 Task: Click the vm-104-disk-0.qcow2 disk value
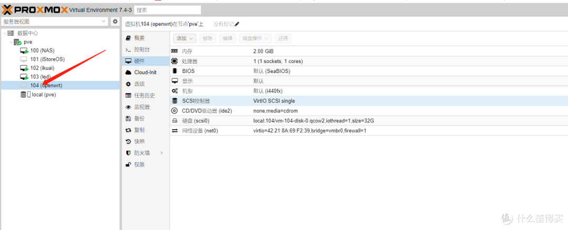click(313, 121)
